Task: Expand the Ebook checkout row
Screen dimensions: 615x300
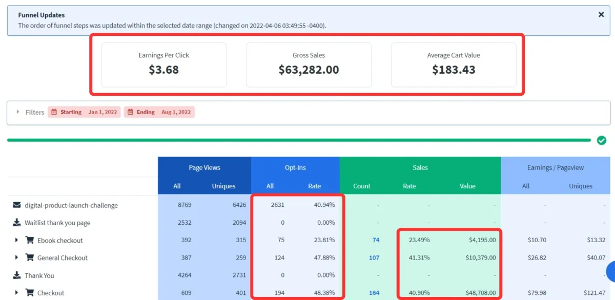Action: click(x=16, y=240)
